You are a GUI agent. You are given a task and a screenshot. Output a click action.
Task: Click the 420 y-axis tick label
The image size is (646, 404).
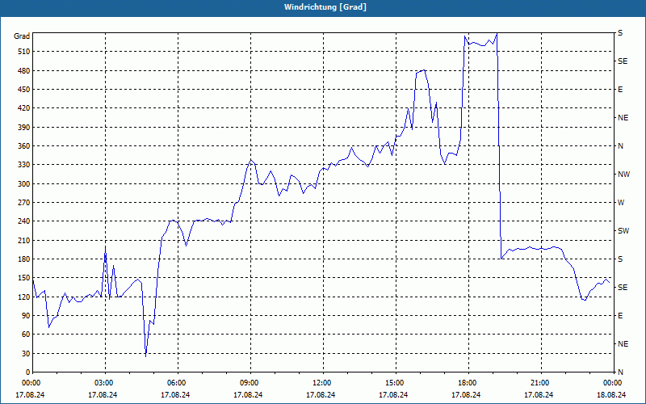(x=23, y=108)
